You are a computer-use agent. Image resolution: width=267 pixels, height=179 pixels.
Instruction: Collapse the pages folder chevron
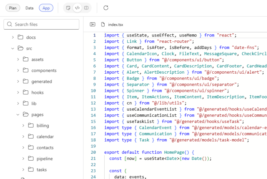[18, 114]
